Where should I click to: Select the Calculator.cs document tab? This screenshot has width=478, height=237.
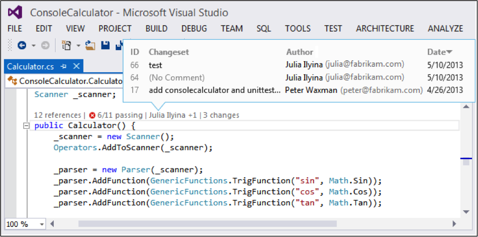click(44, 66)
